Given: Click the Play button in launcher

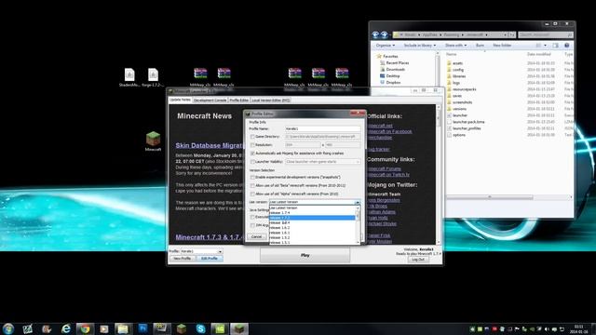Looking at the screenshot, I should (305, 255).
